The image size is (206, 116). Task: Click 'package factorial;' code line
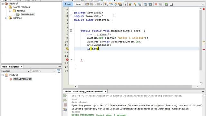tap(89, 13)
